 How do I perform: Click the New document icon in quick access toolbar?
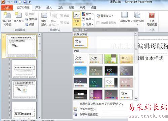pyautogui.click(x=20, y=2)
